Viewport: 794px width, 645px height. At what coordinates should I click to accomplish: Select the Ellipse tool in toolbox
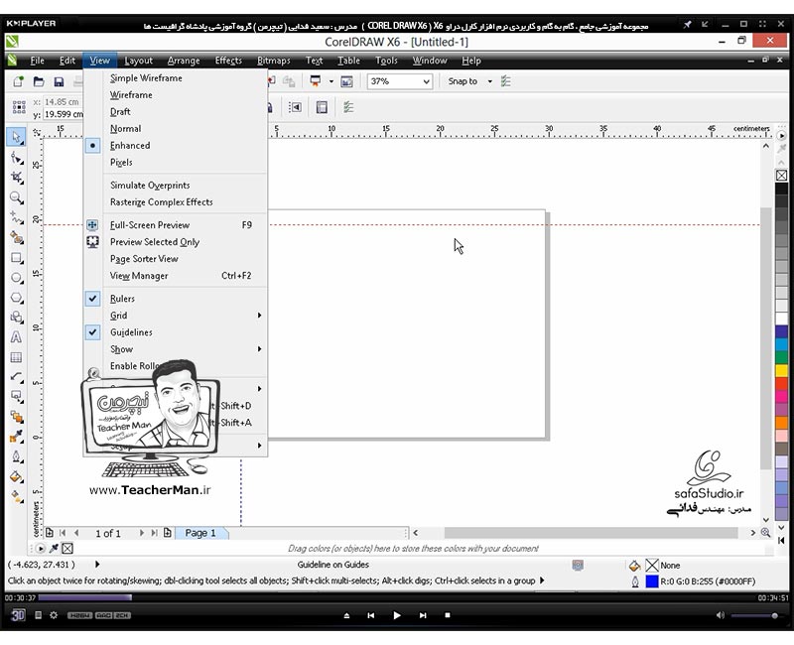tap(16, 278)
